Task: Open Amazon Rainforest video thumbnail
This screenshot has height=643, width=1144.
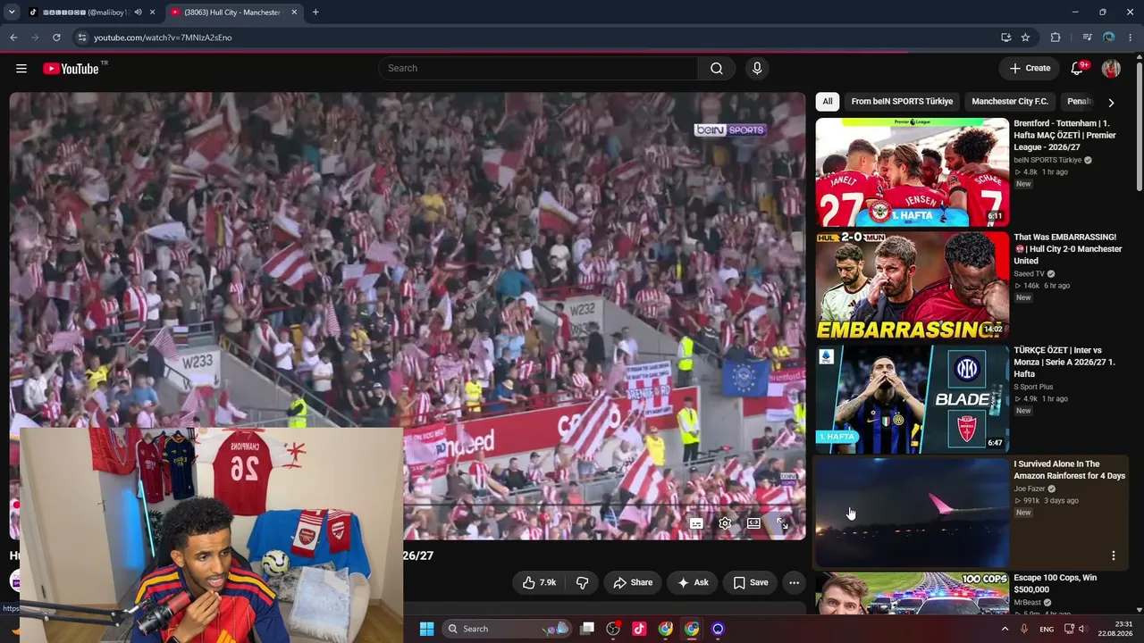Action: [913, 513]
